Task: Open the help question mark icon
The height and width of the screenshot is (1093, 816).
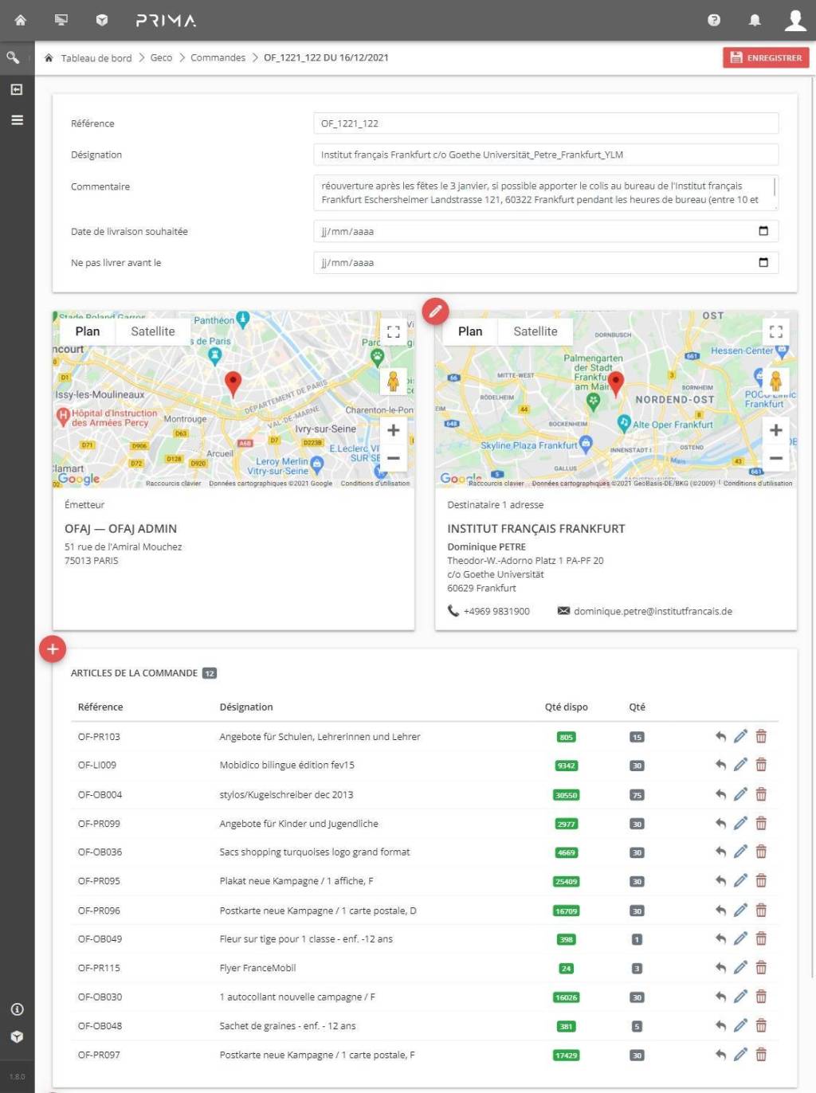Action: pyautogui.click(x=714, y=20)
